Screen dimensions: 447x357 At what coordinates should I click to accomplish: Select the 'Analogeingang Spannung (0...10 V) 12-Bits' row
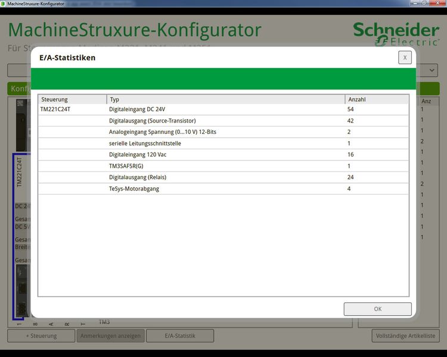click(x=223, y=132)
